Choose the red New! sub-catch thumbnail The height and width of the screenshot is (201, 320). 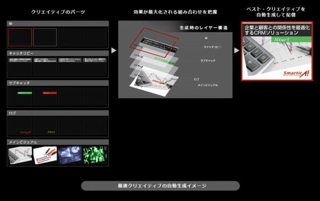(50, 93)
